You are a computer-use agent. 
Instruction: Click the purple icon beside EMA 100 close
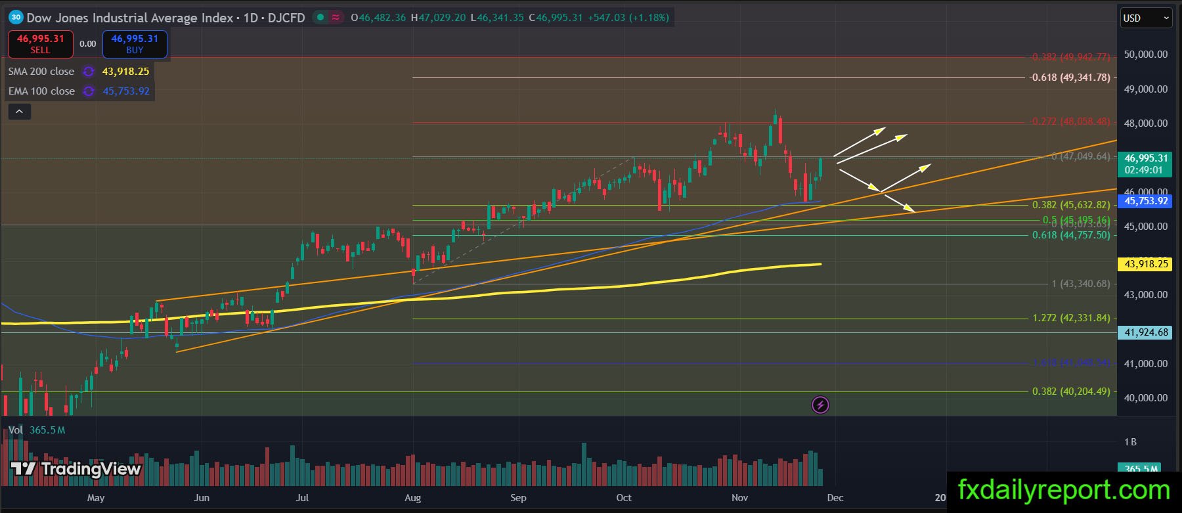(x=89, y=91)
